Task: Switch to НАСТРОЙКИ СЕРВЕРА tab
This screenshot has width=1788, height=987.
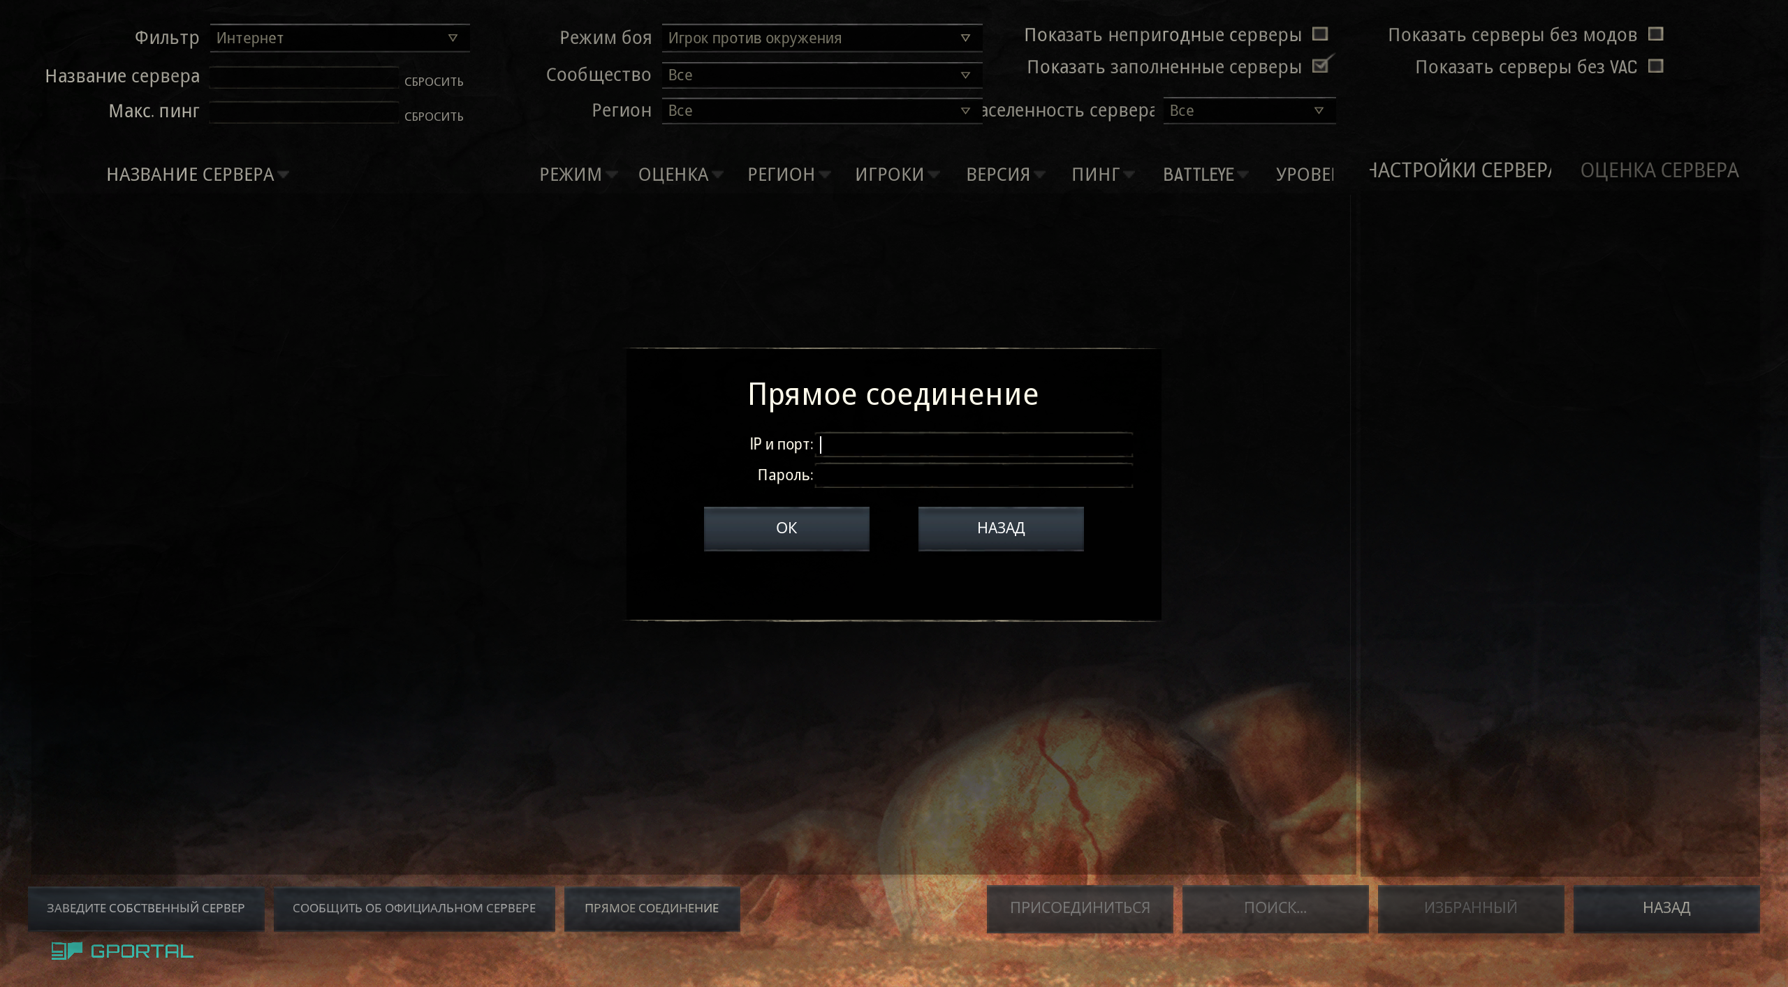Action: [x=1460, y=170]
